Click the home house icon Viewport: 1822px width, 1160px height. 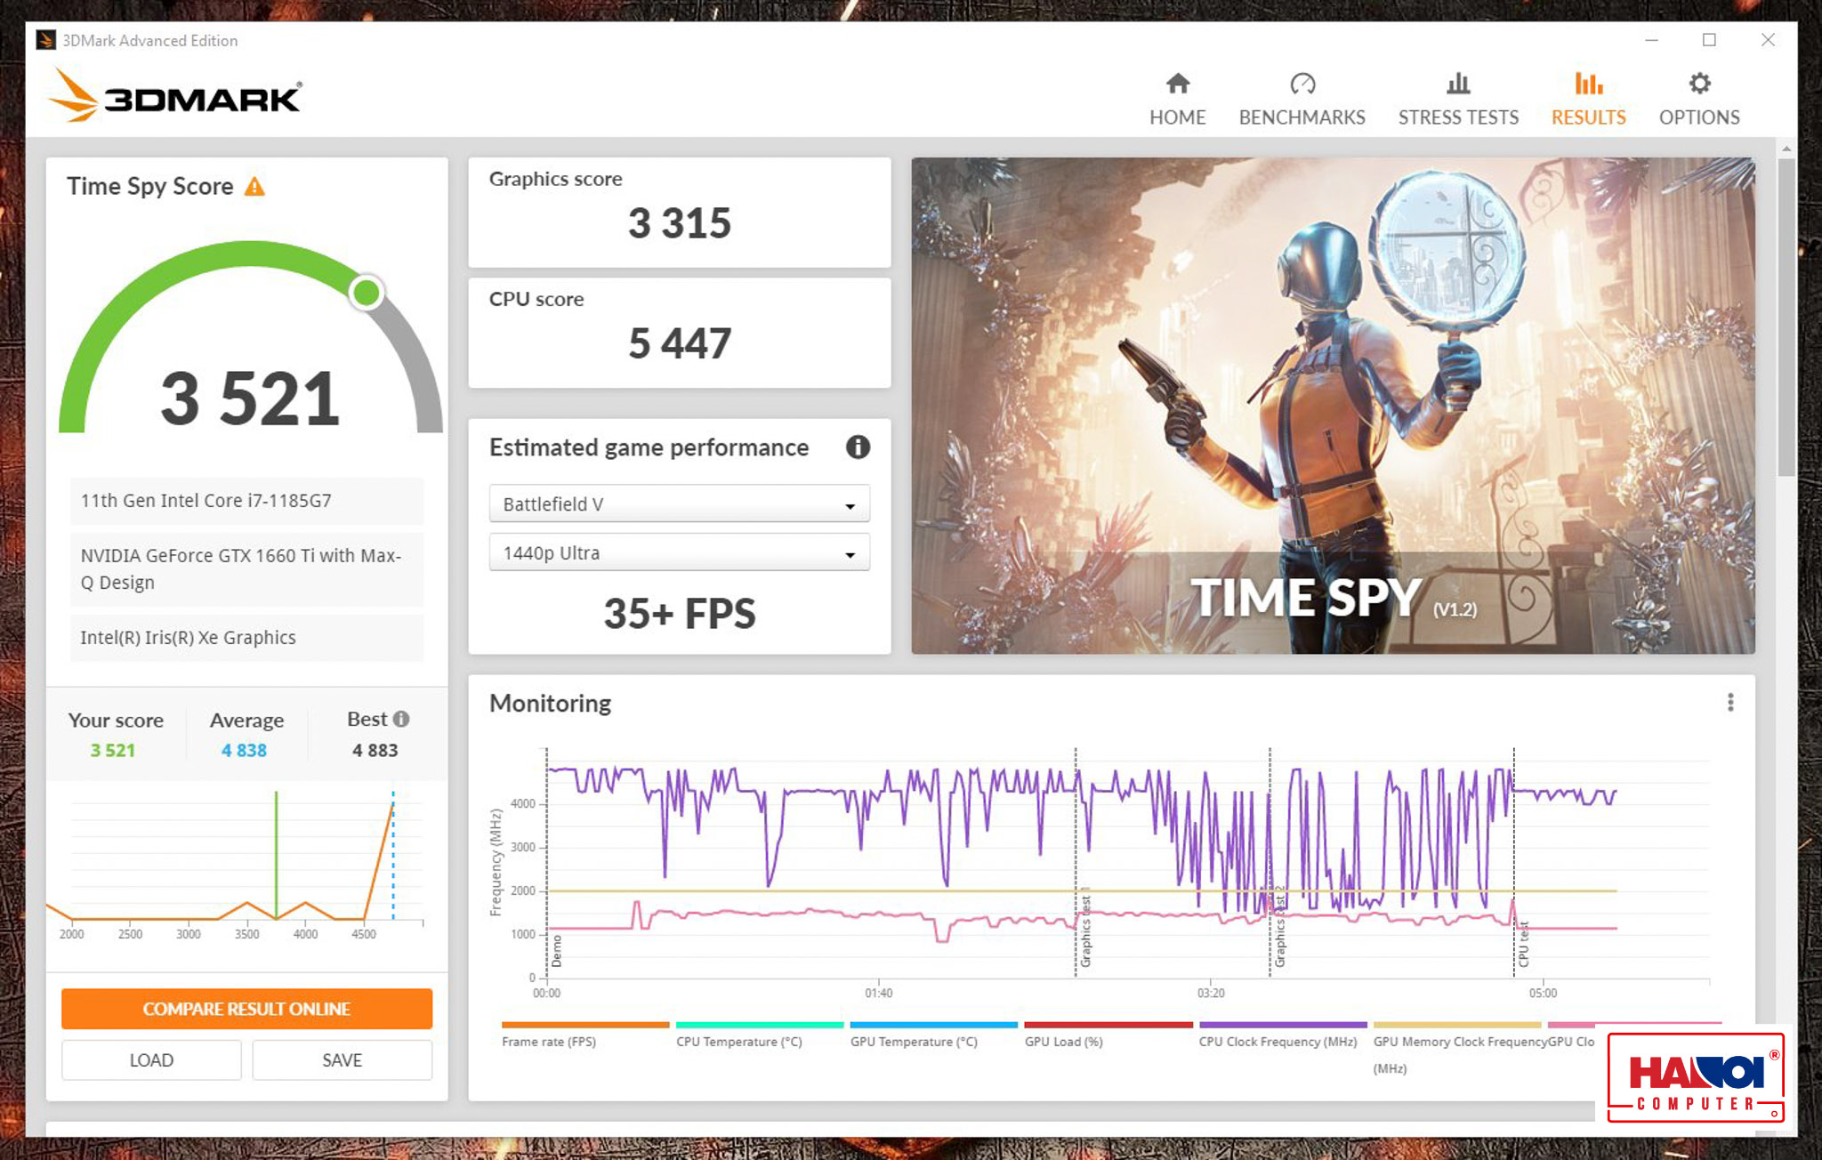coord(1178,84)
